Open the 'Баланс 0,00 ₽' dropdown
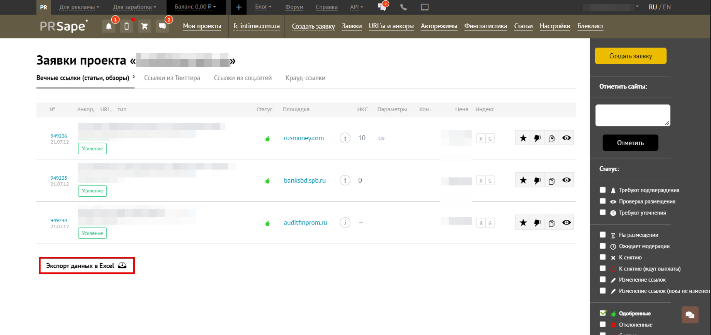Viewport: 711px width, 335px height. [x=195, y=7]
